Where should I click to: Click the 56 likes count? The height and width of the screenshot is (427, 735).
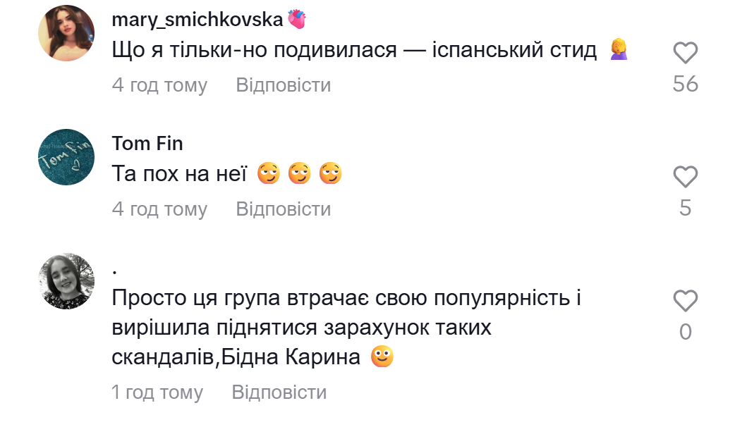click(x=685, y=85)
